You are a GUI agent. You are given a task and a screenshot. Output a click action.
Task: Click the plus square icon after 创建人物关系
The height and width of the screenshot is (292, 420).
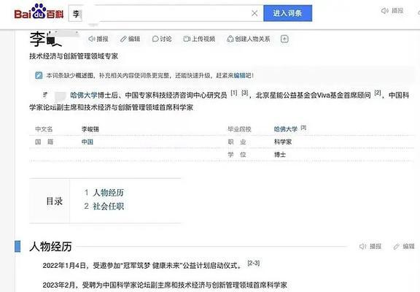coord(284,39)
